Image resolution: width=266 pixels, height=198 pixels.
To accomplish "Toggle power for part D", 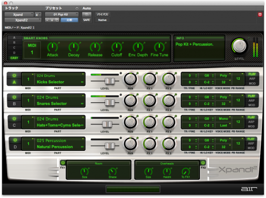I will pyautogui.click(x=15, y=140).
